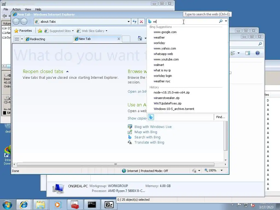Expand the tab list dropdown arrow

[x=22, y=39]
